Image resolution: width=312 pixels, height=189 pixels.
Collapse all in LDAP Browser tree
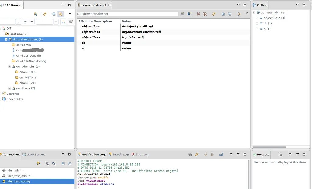click(x=54, y=14)
